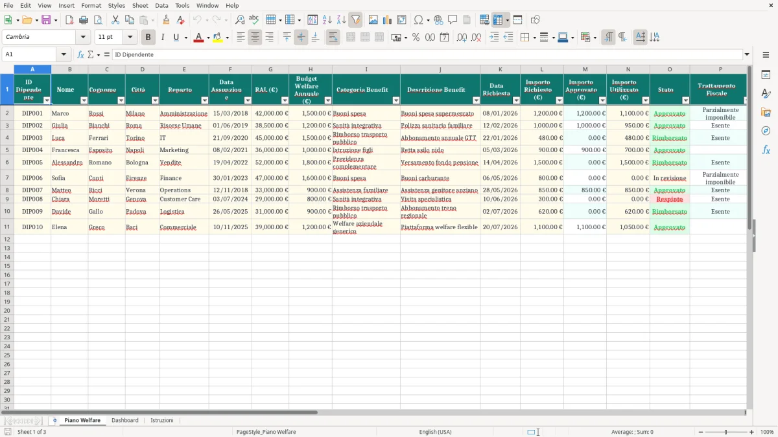Format as date icon

click(445, 38)
